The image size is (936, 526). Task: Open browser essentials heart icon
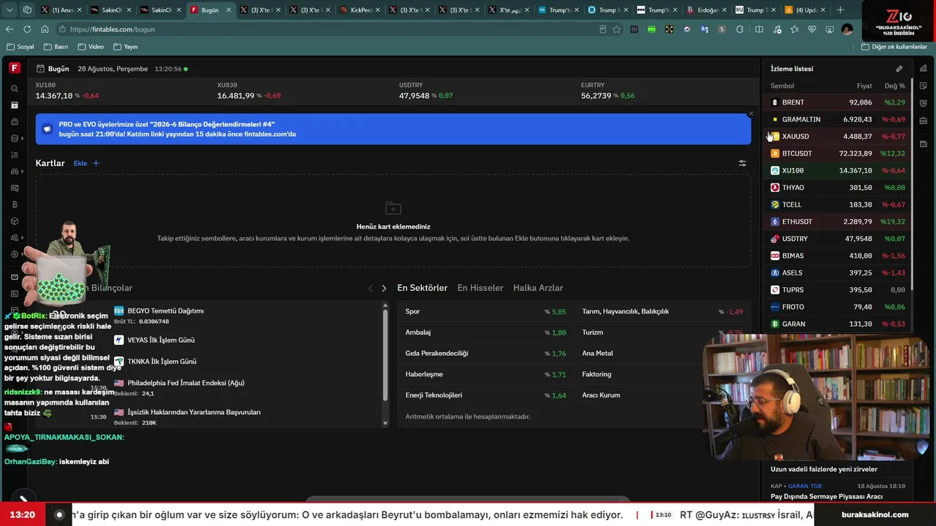tap(812, 29)
